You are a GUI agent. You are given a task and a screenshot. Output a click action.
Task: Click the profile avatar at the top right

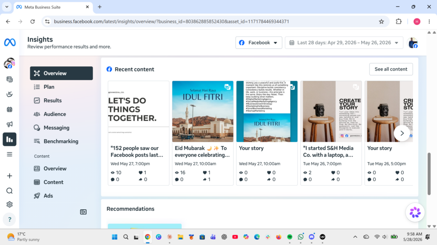point(413,43)
